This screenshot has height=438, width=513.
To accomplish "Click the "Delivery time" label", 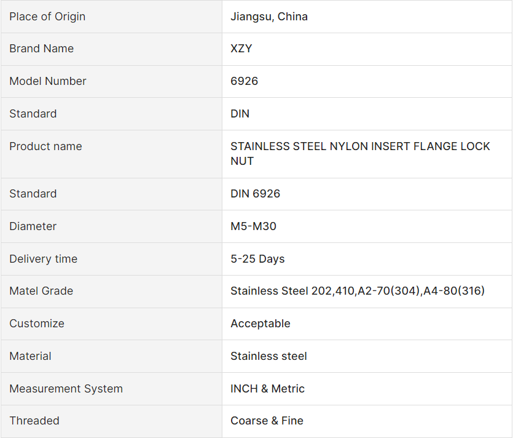I will click(43, 259).
